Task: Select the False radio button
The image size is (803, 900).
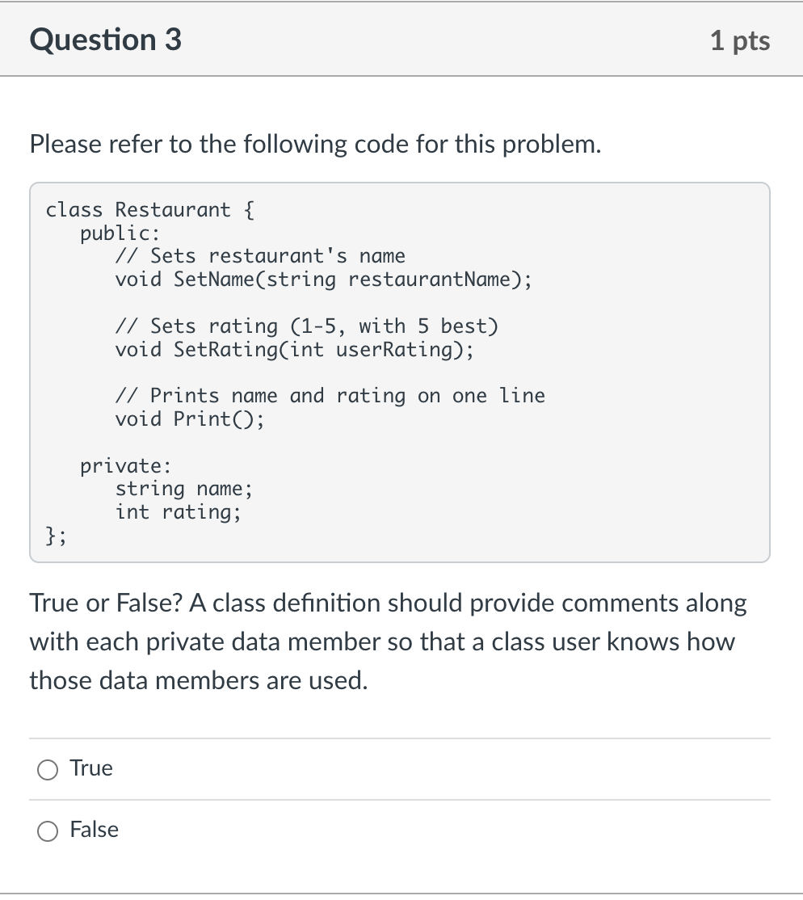Action: coord(47,831)
